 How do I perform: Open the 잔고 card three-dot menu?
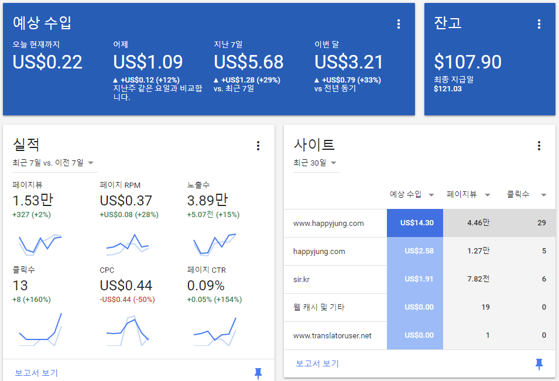539,24
